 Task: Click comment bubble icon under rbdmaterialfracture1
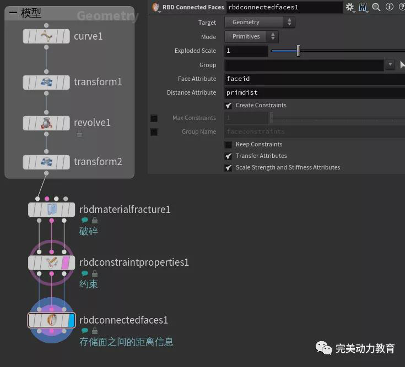pyautogui.click(x=85, y=221)
